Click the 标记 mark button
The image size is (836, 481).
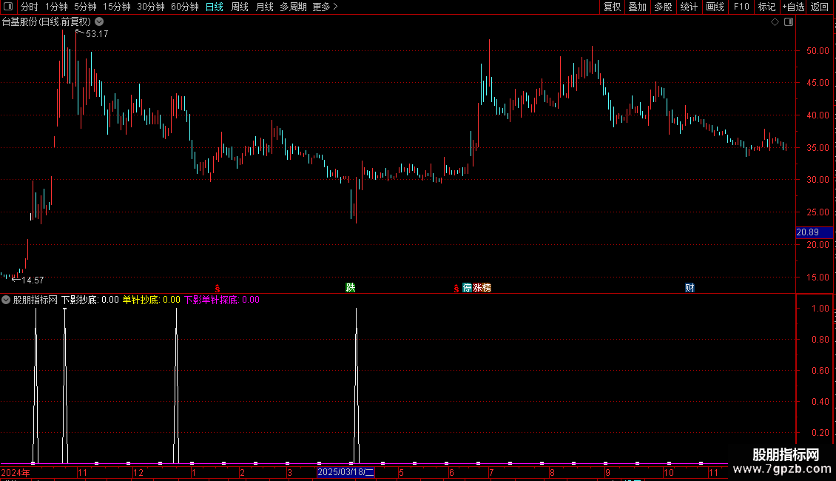pyautogui.click(x=766, y=7)
